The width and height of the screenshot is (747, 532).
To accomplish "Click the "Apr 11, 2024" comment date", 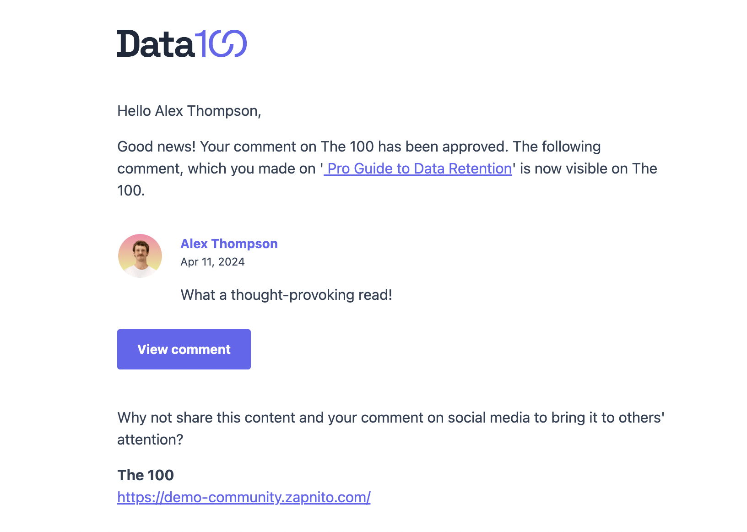I will point(212,262).
